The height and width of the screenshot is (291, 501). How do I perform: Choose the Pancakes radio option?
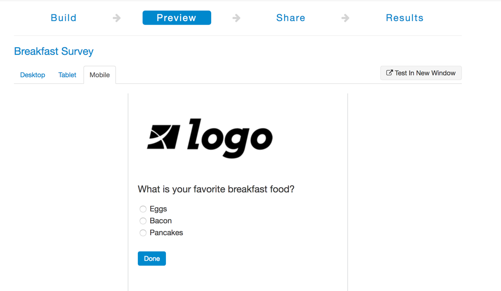pyautogui.click(x=143, y=233)
